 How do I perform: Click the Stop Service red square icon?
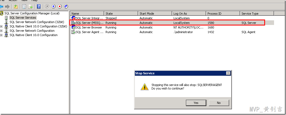[60, 7]
